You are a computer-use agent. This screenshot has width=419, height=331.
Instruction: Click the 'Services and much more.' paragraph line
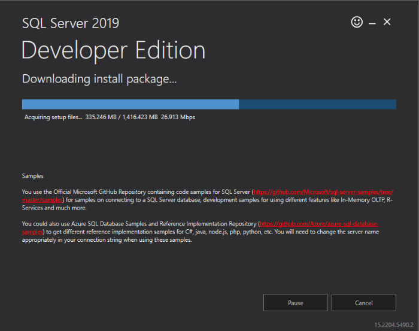[54, 208]
